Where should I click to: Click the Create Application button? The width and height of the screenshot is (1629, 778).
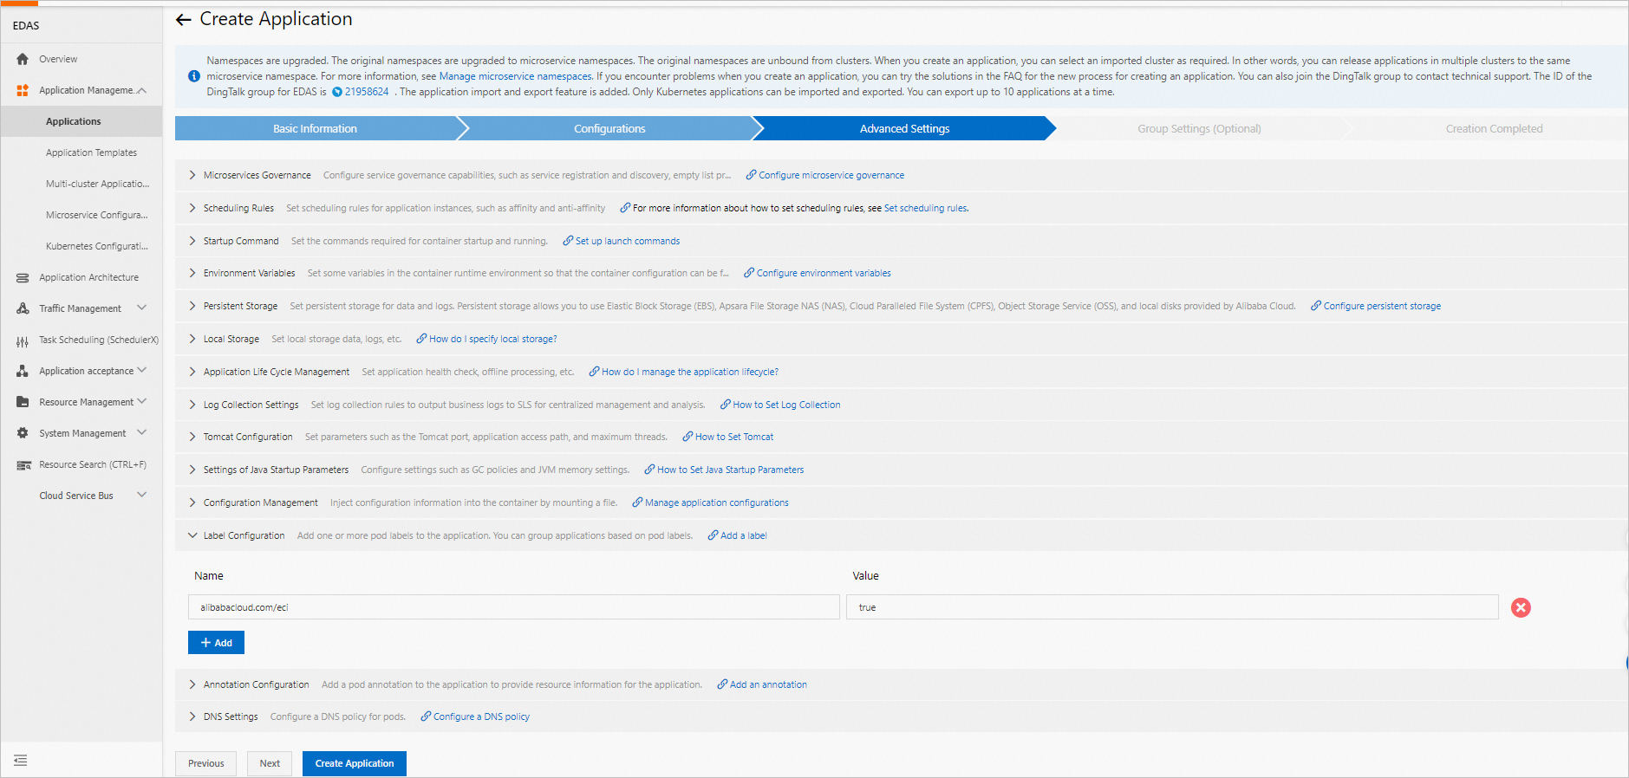tap(355, 763)
